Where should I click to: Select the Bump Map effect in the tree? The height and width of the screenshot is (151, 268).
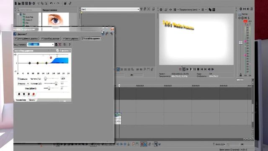pyautogui.click(x=29, y=17)
